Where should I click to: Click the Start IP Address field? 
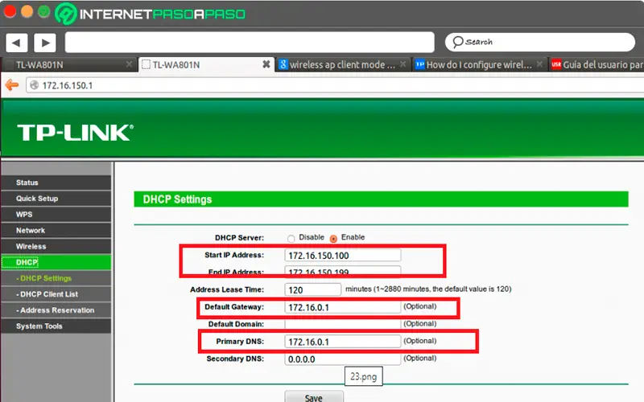click(343, 255)
